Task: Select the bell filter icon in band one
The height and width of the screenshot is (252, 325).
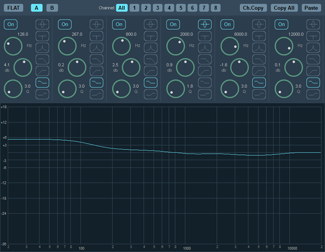Action: 42,24
